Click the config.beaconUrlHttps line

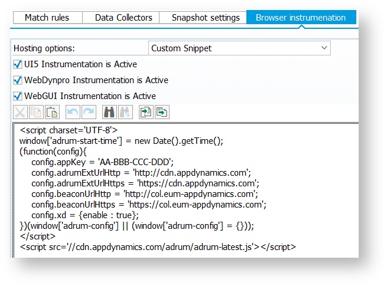point(149,205)
